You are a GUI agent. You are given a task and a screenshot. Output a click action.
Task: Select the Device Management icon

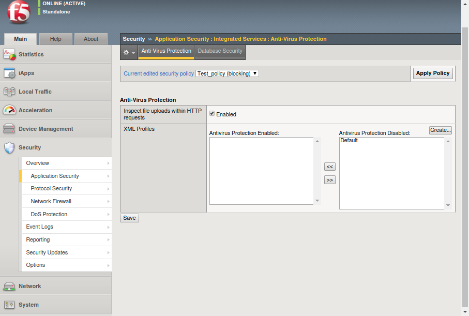(x=9, y=129)
